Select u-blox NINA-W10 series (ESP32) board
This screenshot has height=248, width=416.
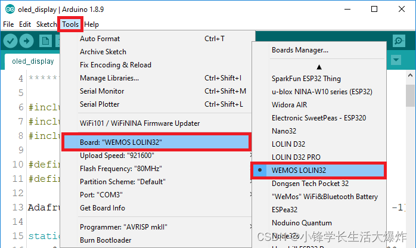pos(319,92)
